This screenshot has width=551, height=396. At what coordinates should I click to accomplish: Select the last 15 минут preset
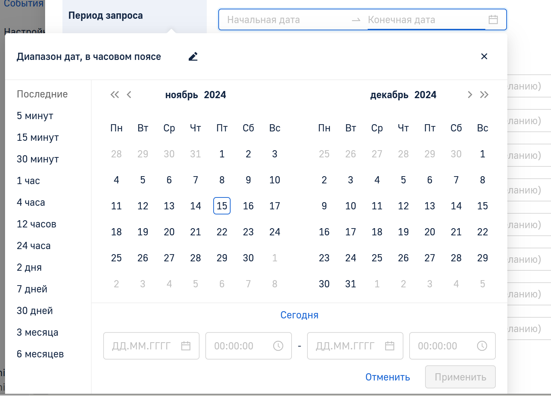(38, 138)
